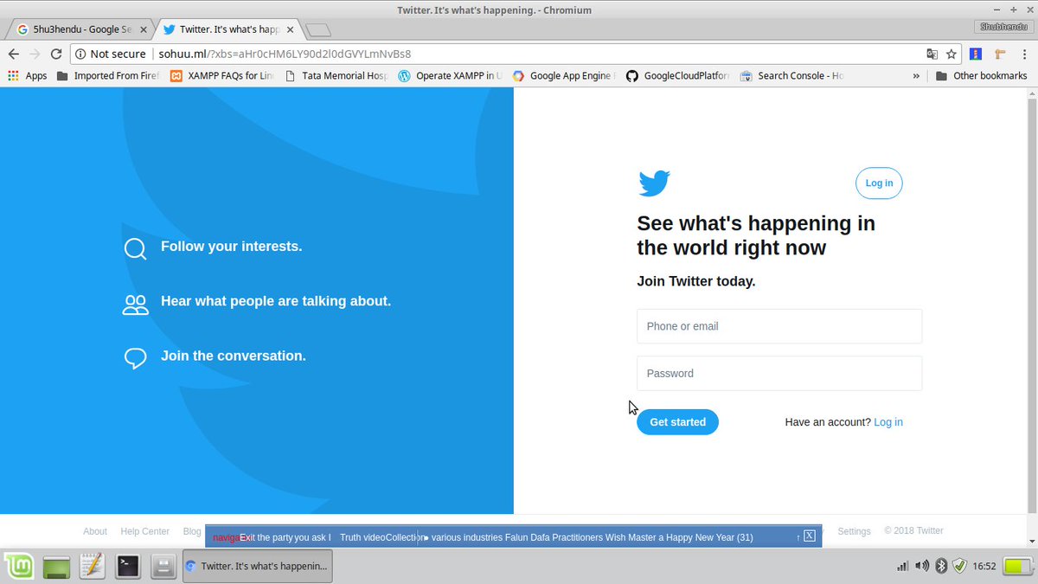1038x584 pixels.
Task: Open the Help Center footer link
Action: [144, 531]
